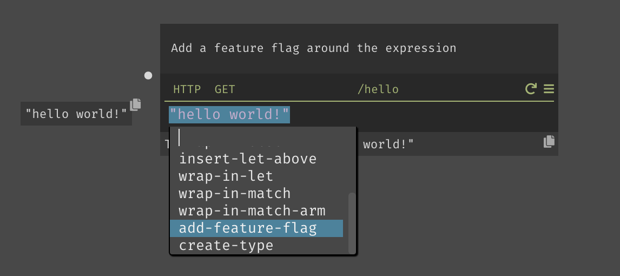Copy the live value beside the left "hello world!"
The image size is (620, 276).
136,104
